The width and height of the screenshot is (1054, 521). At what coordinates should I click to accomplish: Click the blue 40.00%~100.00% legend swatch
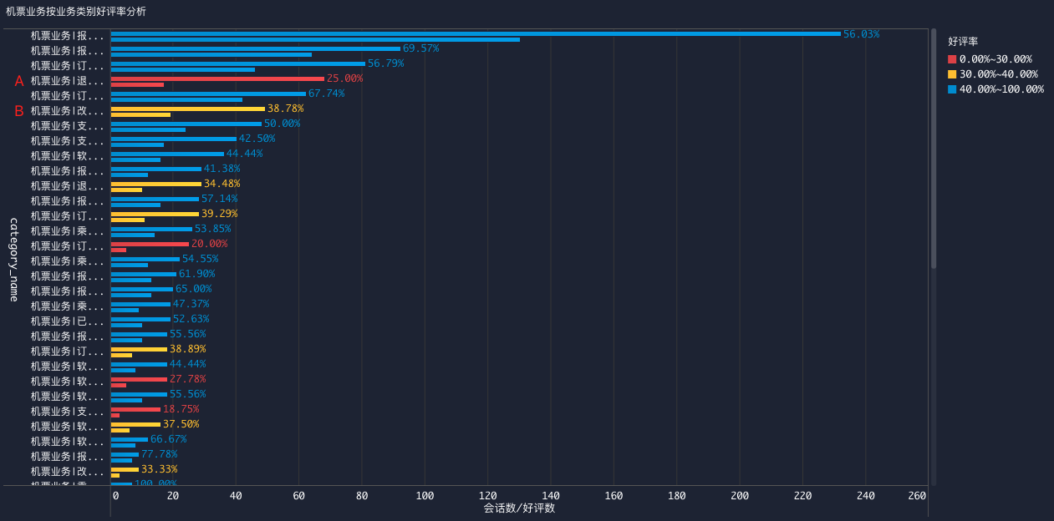(x=952, y=89)
